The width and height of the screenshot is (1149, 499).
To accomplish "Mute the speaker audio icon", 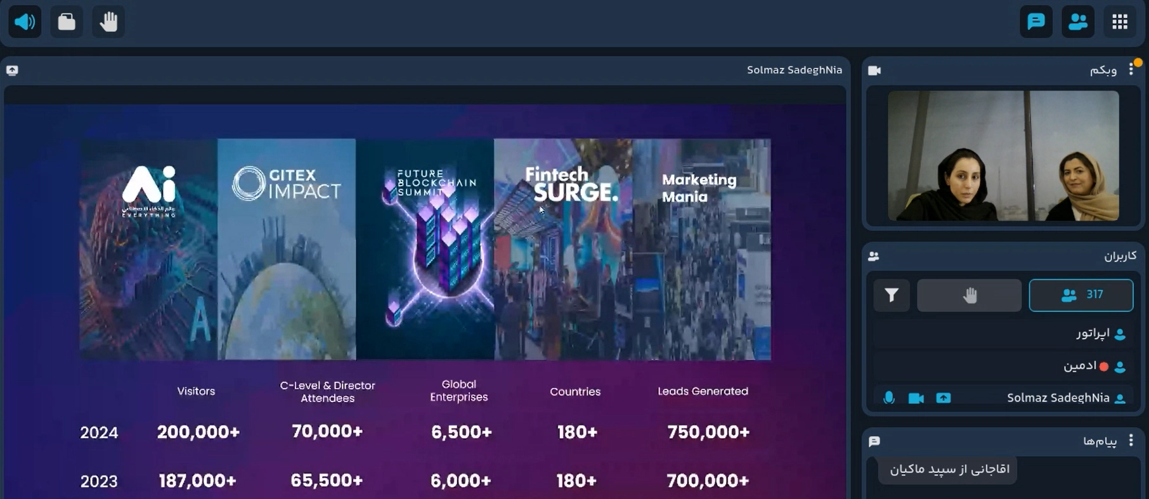I will (x=25, y=22).
